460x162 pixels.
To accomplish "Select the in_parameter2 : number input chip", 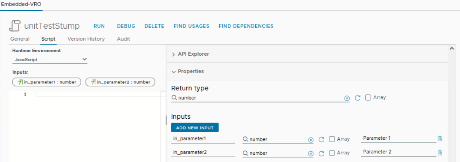I will click(120, 82).
